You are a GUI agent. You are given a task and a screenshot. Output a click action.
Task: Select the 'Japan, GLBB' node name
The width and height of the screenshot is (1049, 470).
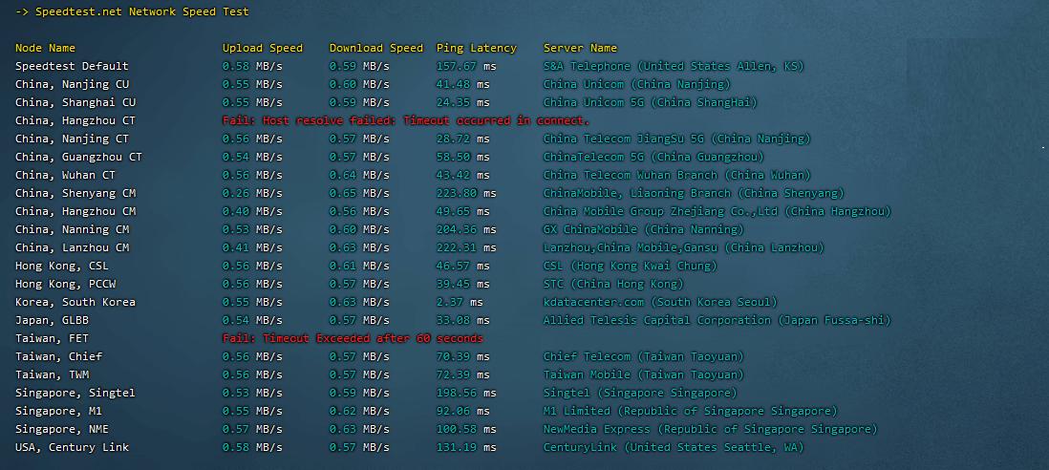pos(52,320)
